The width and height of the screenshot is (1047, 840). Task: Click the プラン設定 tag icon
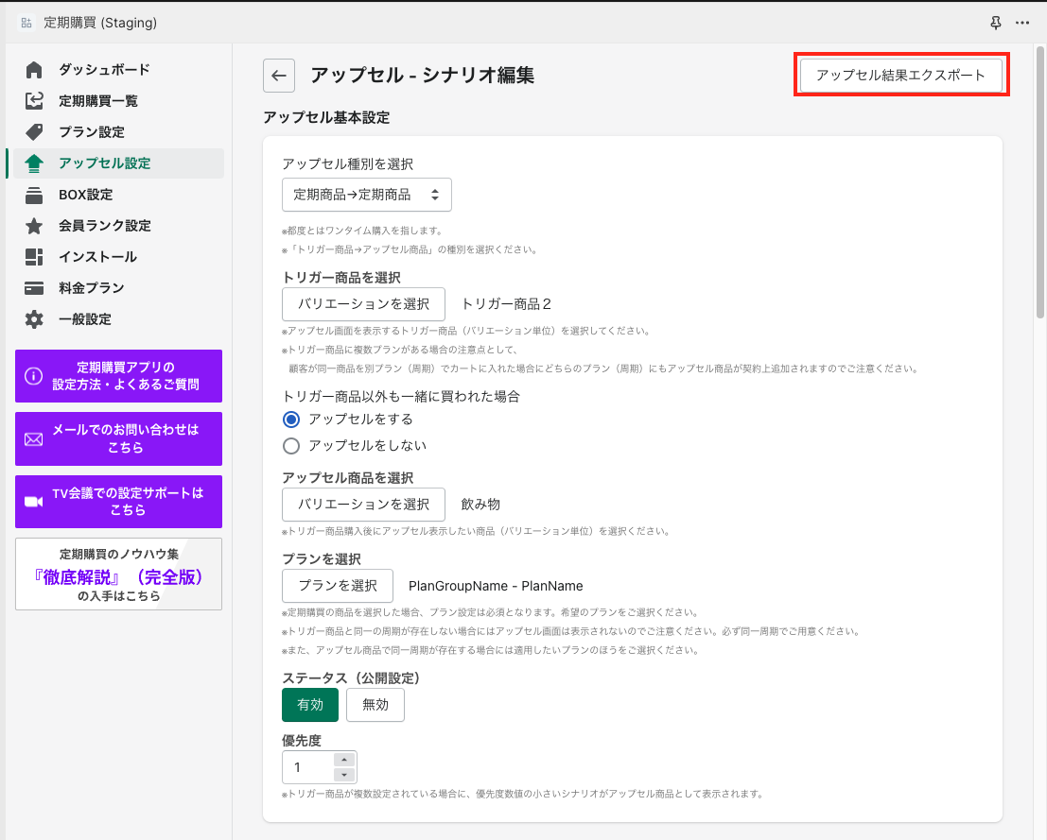[x=34, y=132]
